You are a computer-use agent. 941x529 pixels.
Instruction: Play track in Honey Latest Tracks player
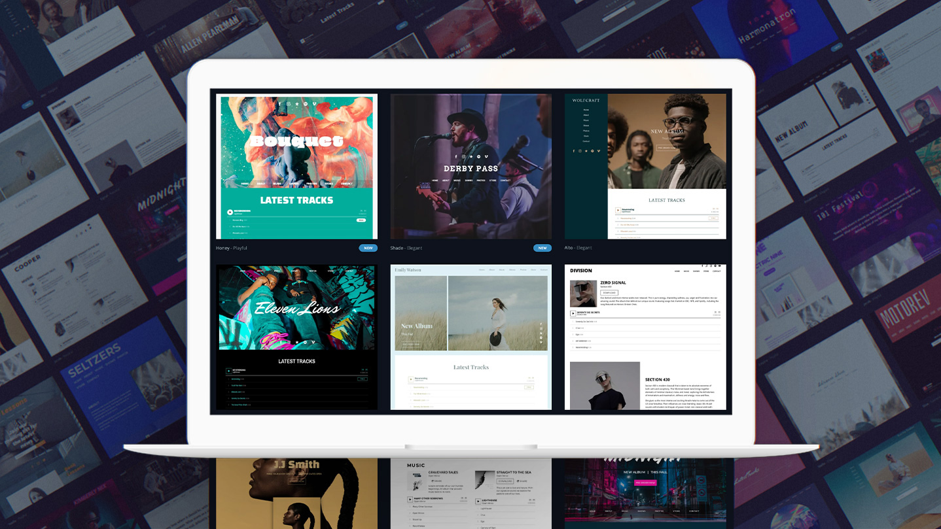pos(230,212)
